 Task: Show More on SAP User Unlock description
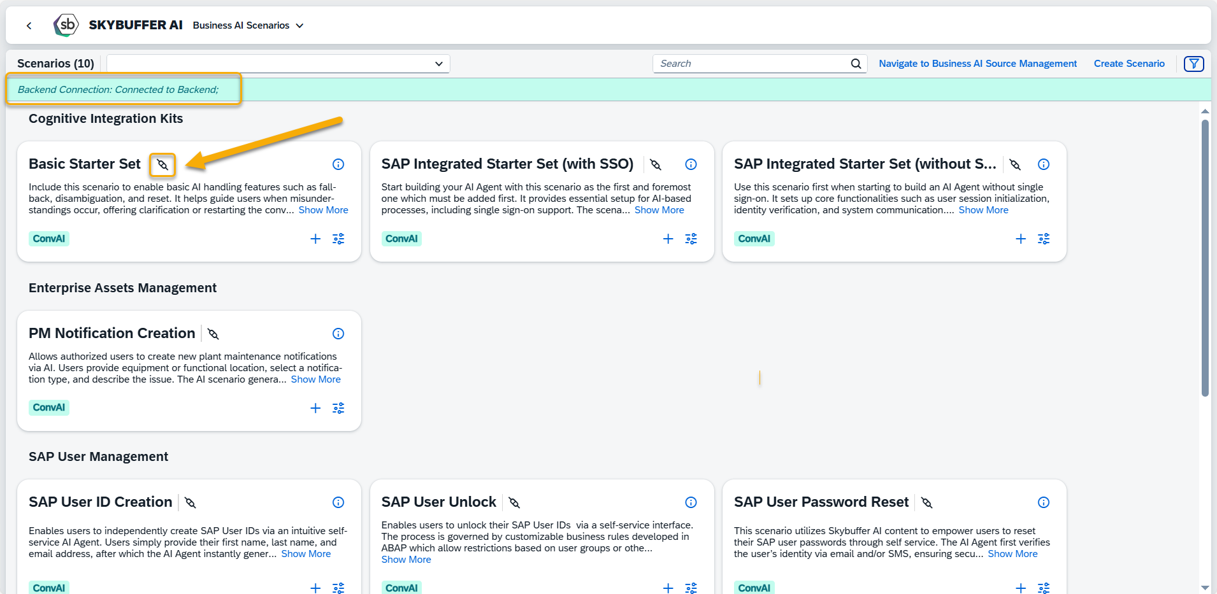pyautogui.click(x=406, y=560)
